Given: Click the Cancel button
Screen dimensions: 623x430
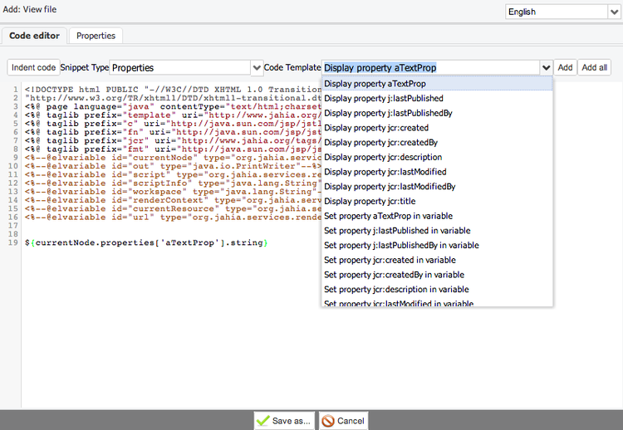Looking at the screenshot, I should coord(343,421).
